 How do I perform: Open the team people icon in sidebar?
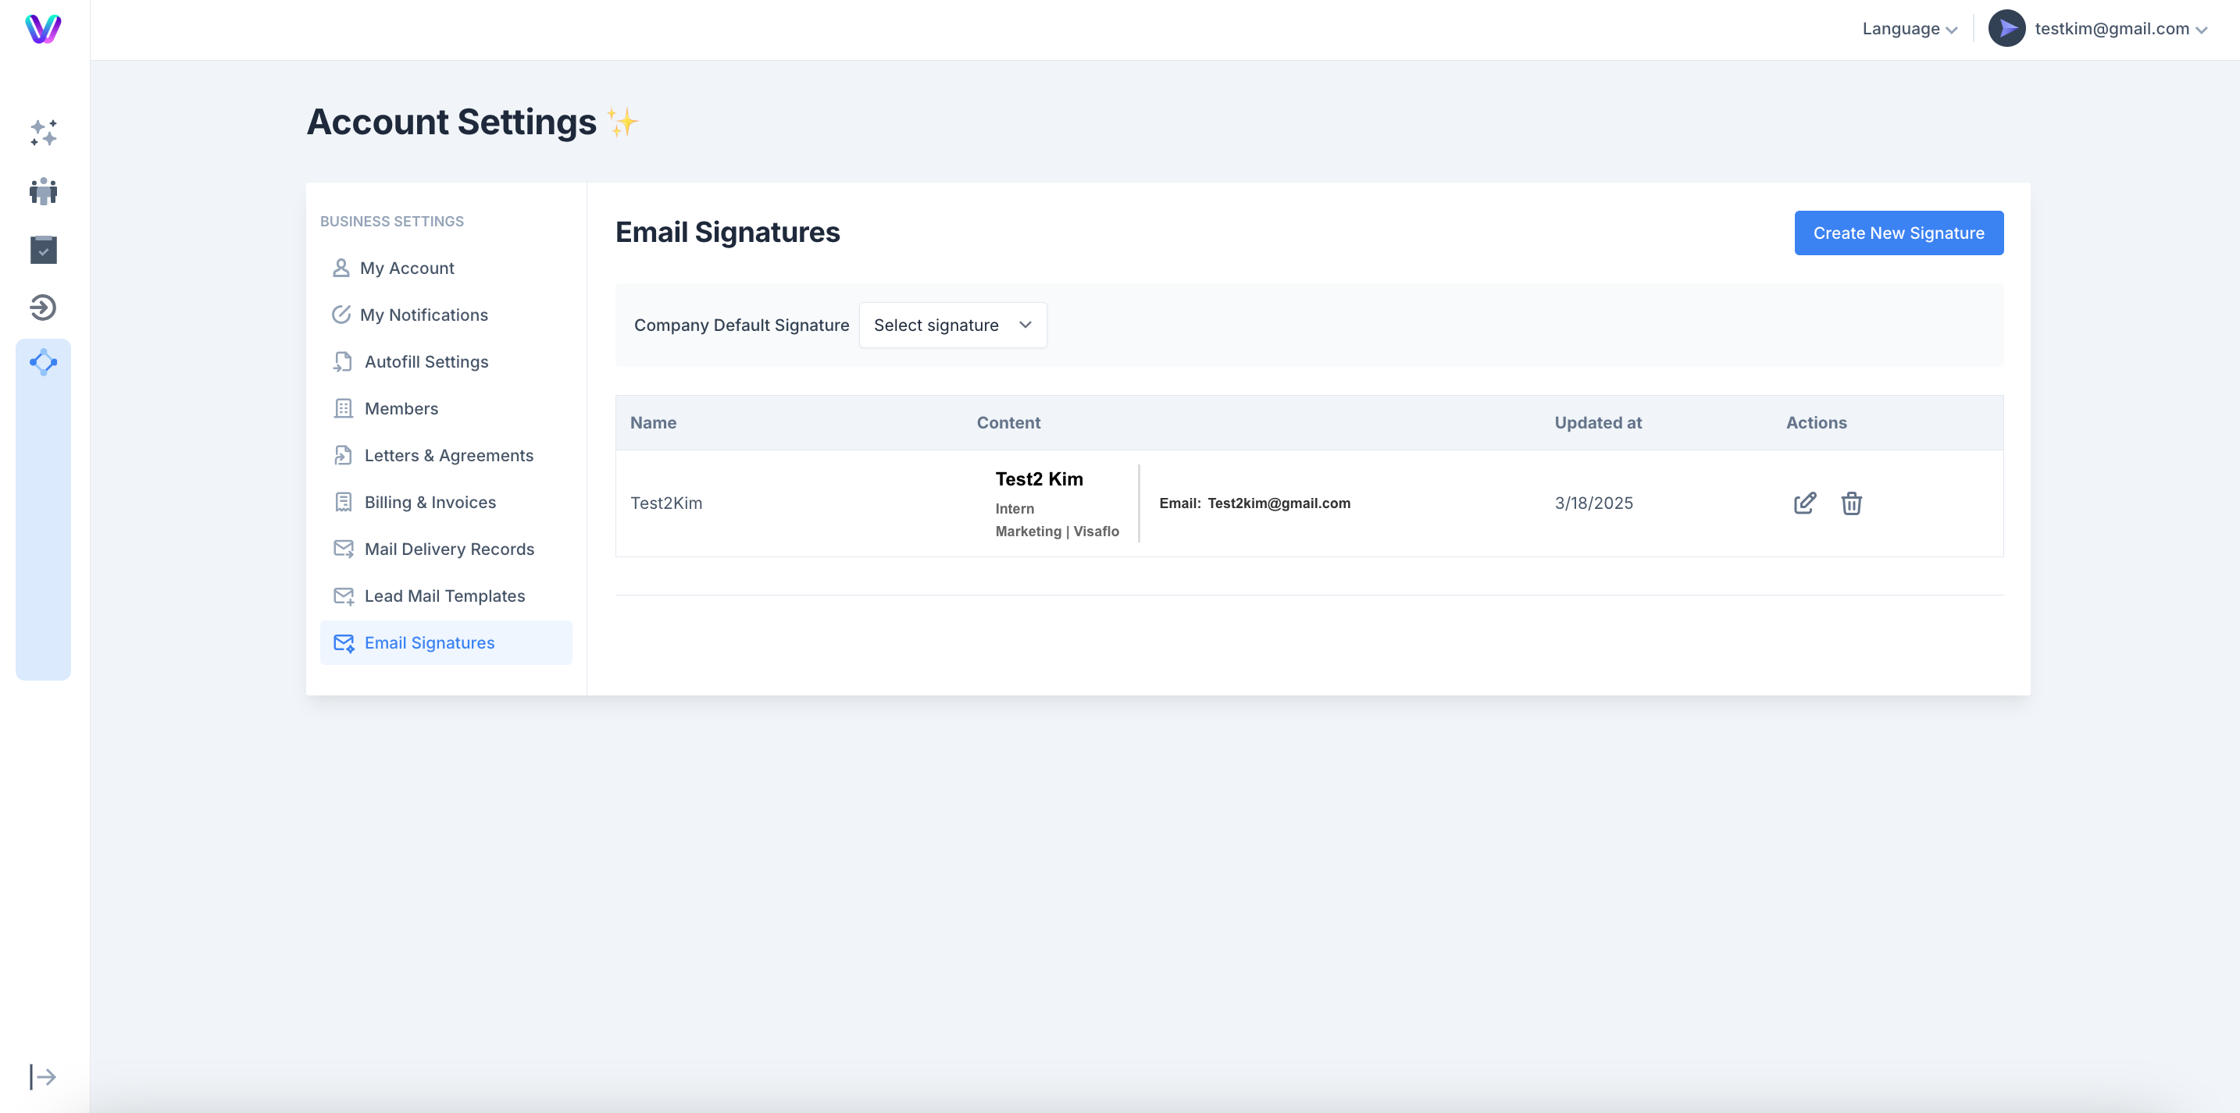(44, 191)
